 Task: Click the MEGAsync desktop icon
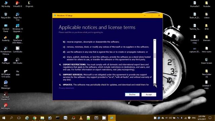click(6, 106)
